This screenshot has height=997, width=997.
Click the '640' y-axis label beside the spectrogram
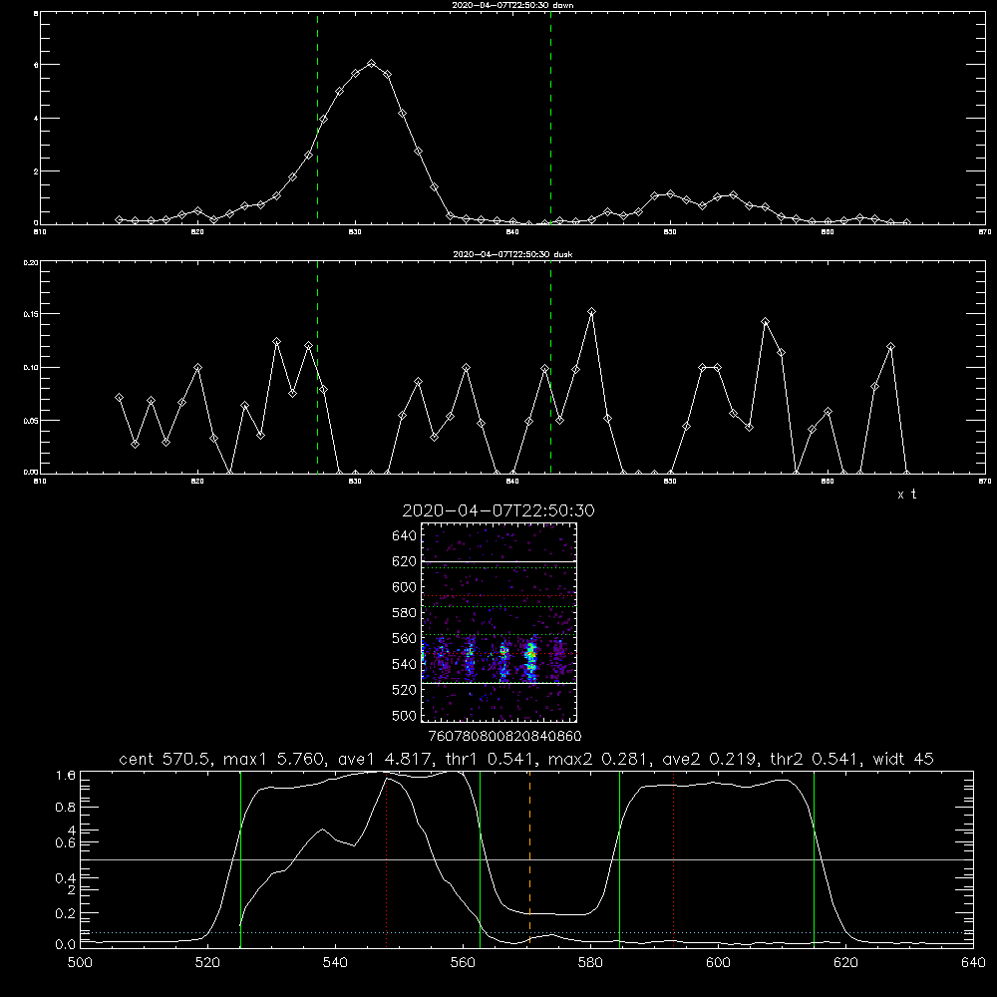(405, 536)
